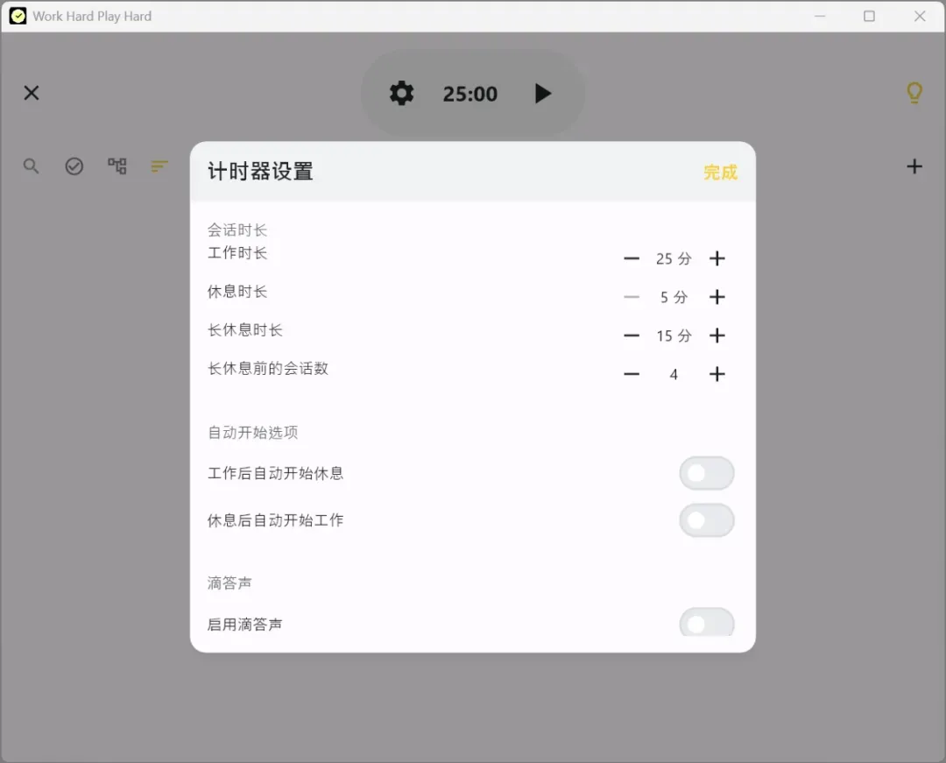Screen dimensions: 946x763
Task: Click the 5 分 break duration value
Action: point(674,297)
